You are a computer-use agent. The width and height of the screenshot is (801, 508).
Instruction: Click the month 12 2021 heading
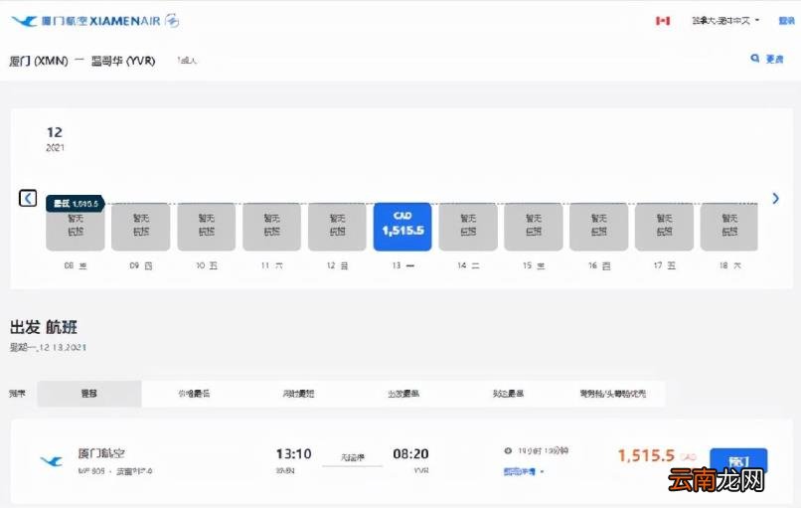(55, 139)
